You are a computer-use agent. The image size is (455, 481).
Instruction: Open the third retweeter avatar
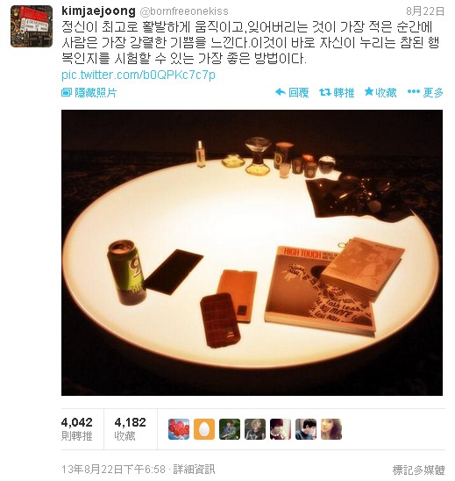(230, 429)
